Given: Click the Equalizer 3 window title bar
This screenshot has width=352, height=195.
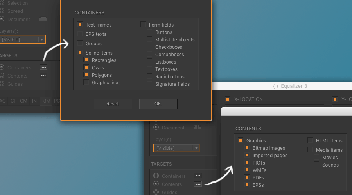Looking at the screenshot, I should tap(289, 86).
